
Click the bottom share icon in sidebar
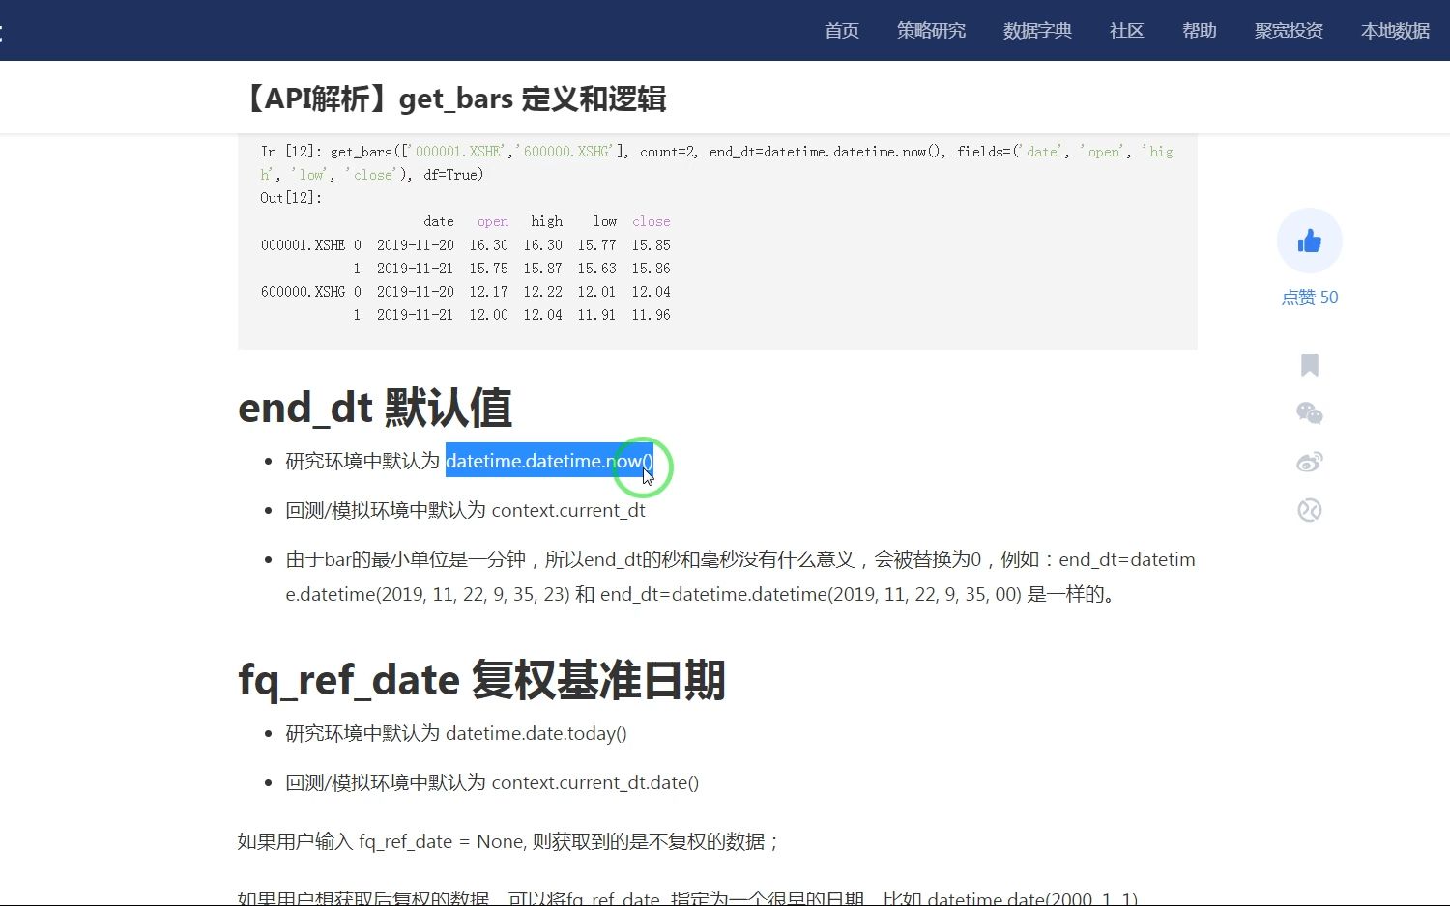click(x=1309, y=510)
